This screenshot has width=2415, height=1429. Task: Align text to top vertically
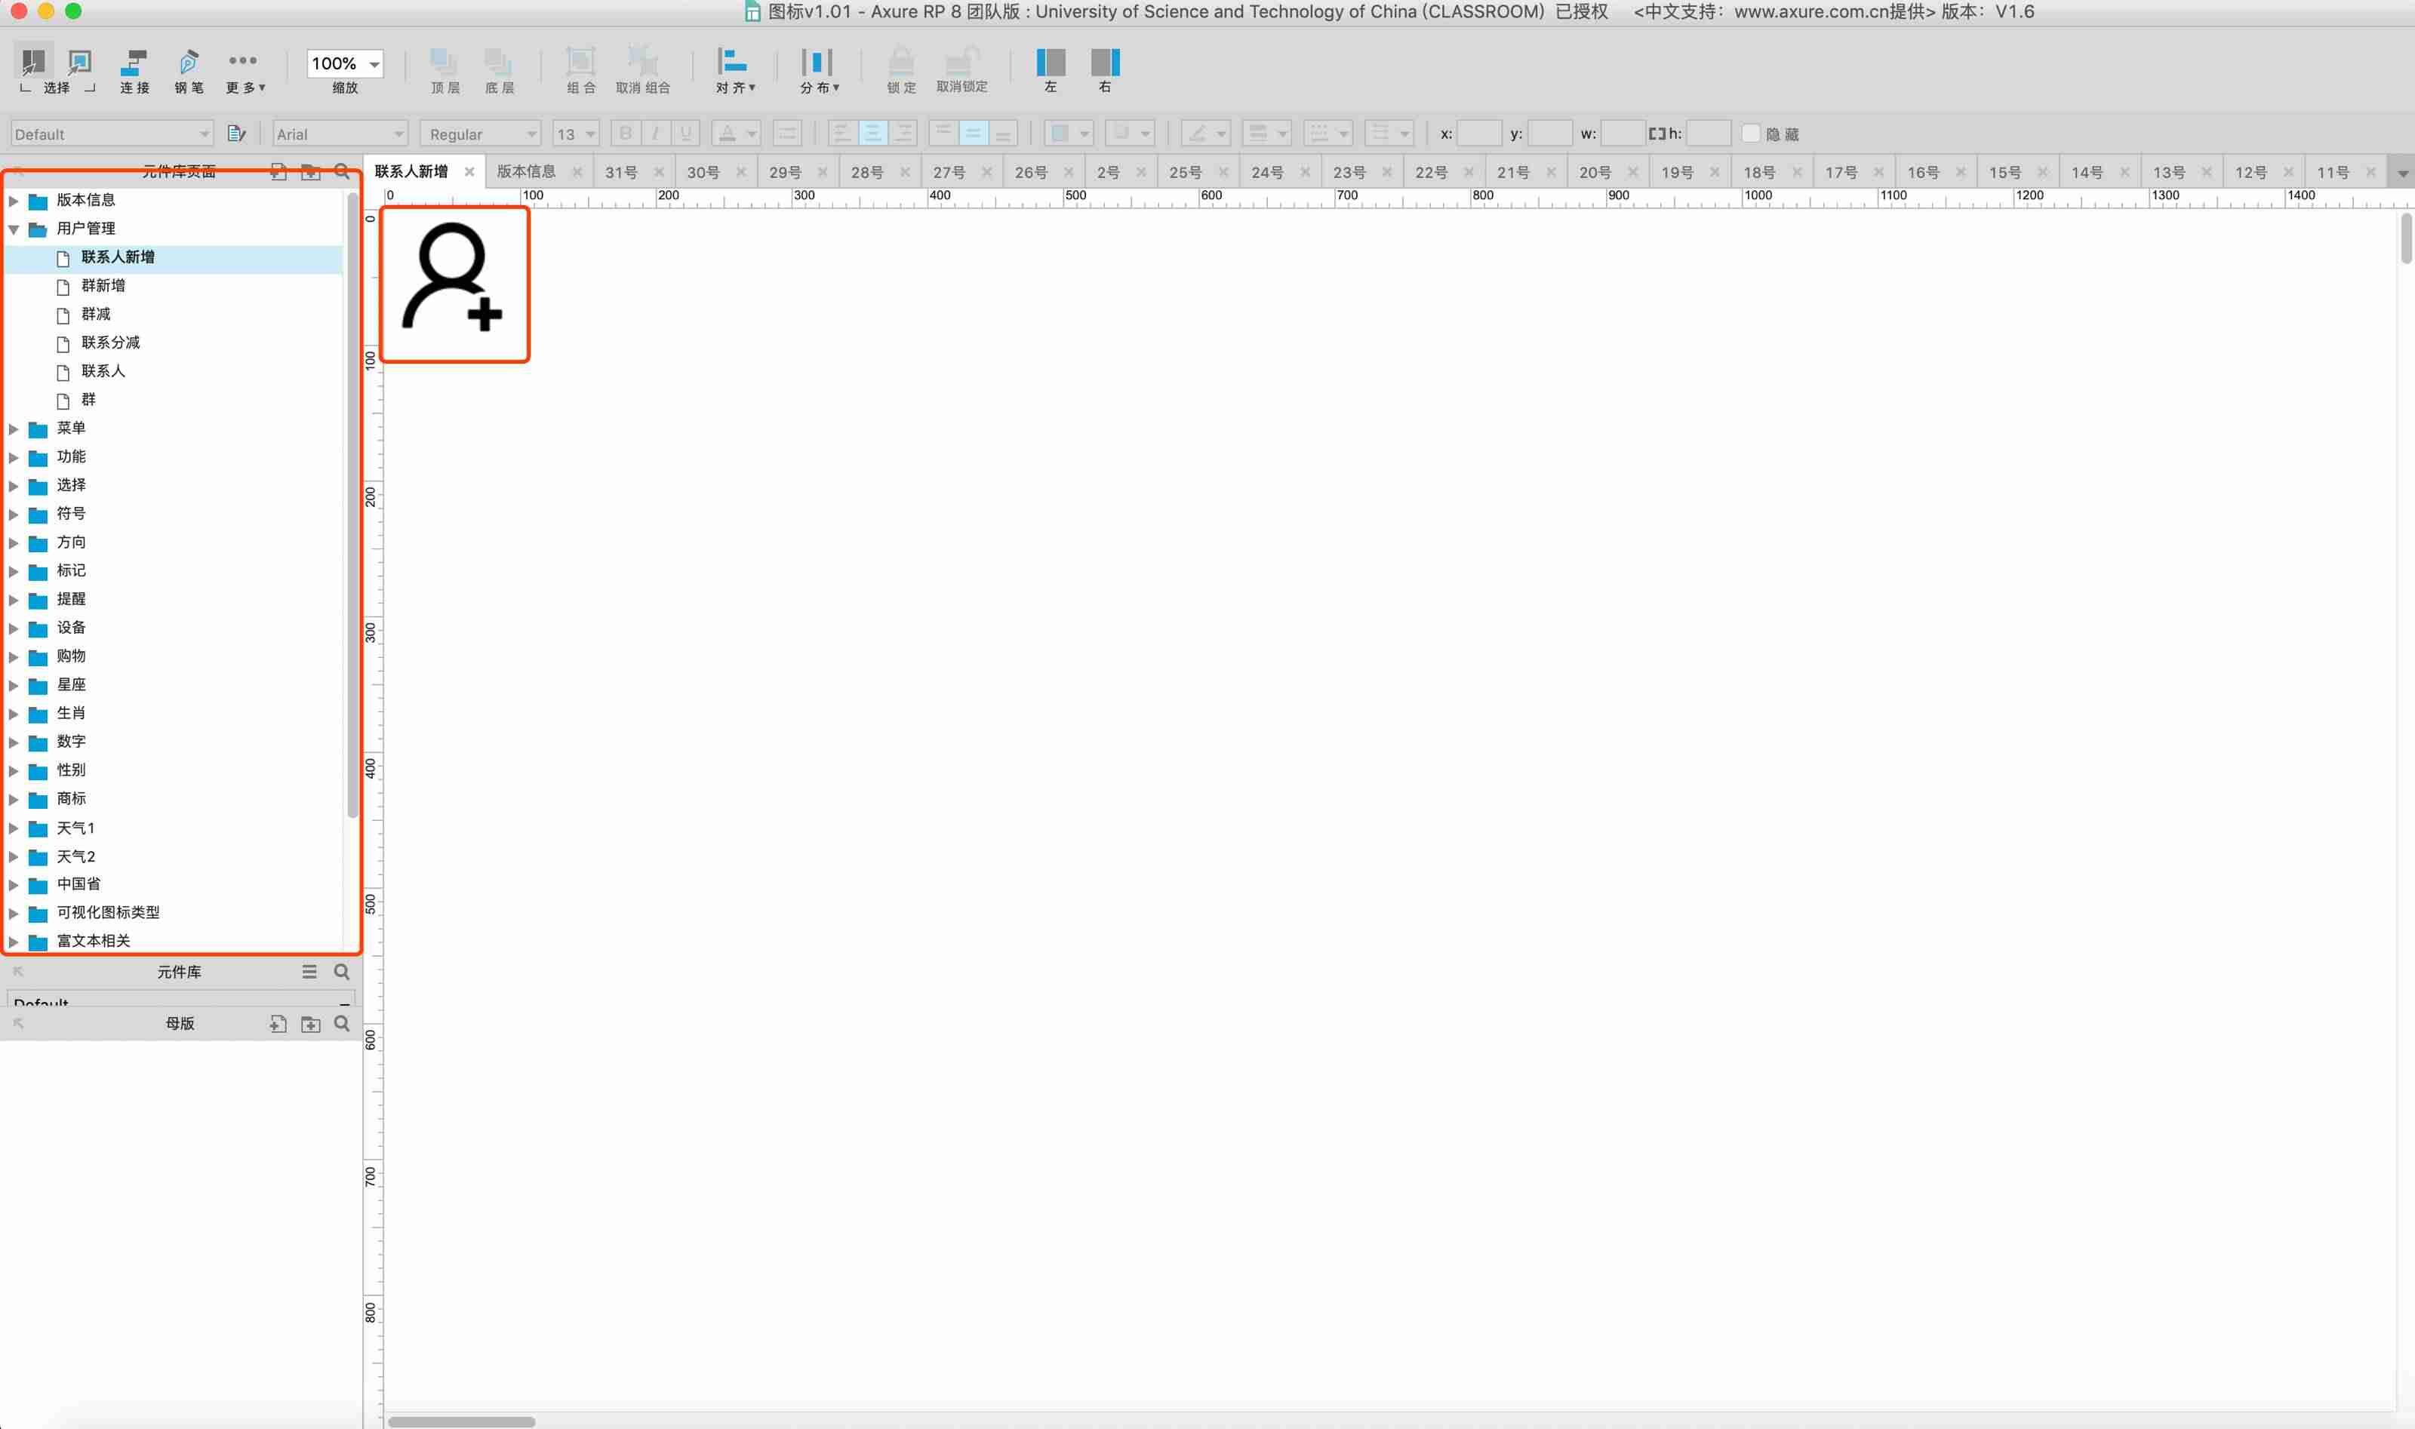[943, 133]
